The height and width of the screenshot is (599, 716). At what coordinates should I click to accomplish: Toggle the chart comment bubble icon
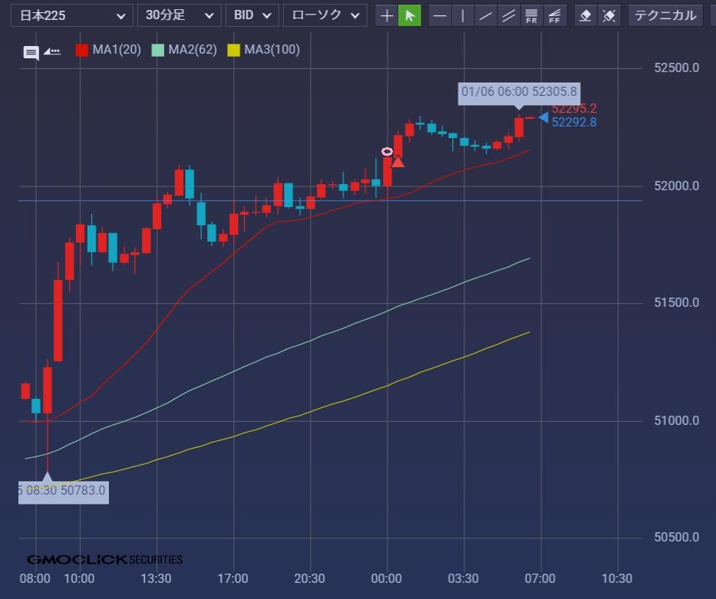(31, 52)
